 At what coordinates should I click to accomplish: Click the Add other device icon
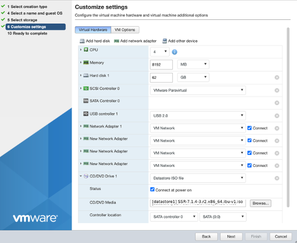click(x=164, y=41)
